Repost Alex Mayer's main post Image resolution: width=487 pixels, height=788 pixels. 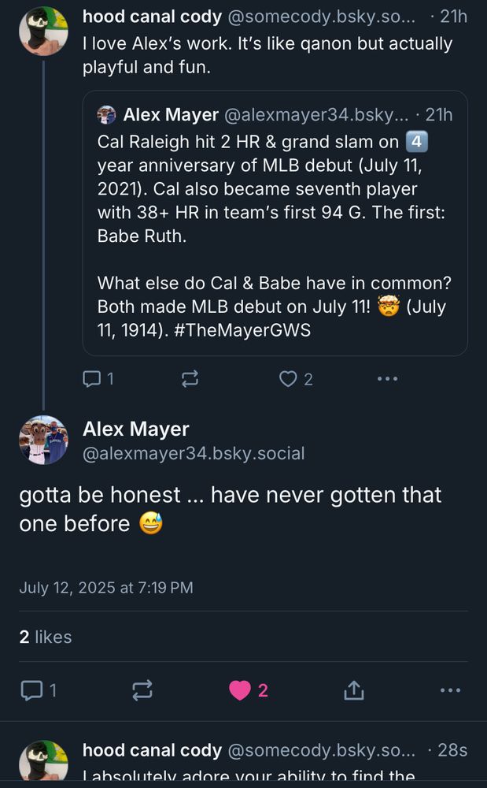pyautogui.click(x=142, y=690)
